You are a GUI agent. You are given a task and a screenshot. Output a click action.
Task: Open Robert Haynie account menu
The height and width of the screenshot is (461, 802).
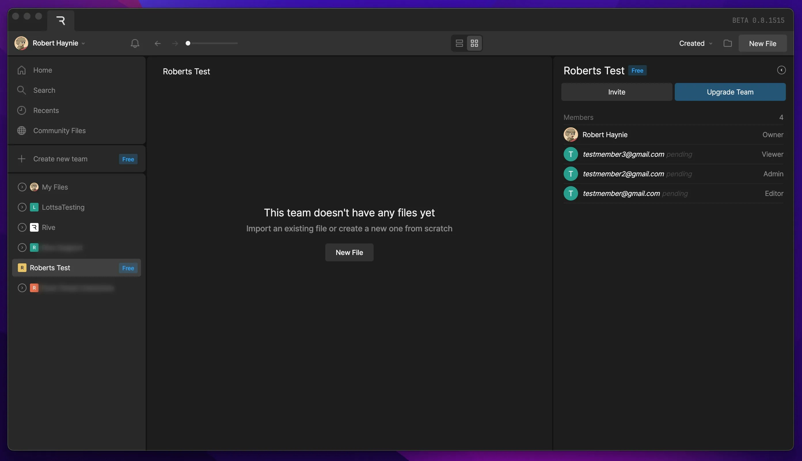click(55, 43)
